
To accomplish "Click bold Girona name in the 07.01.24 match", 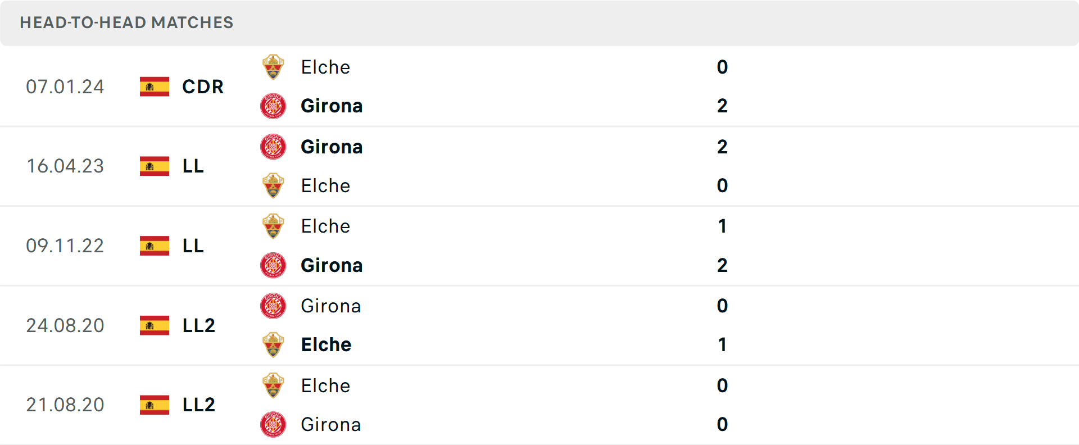I will (332, 106).
